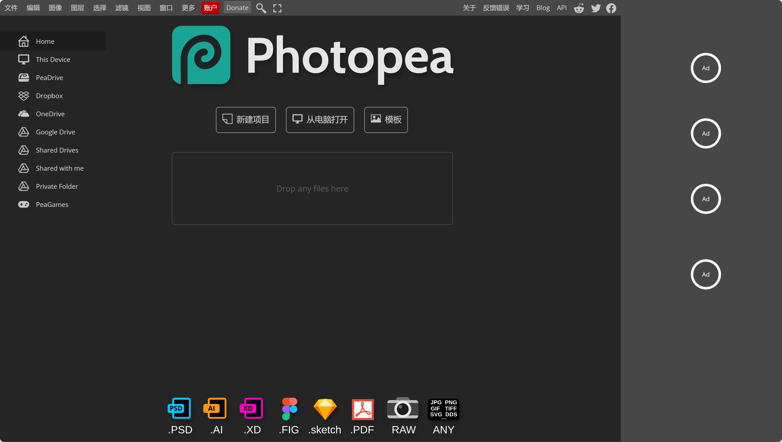Open the 滤镜 menu
The image size is (782, 442).
[122, 8]
